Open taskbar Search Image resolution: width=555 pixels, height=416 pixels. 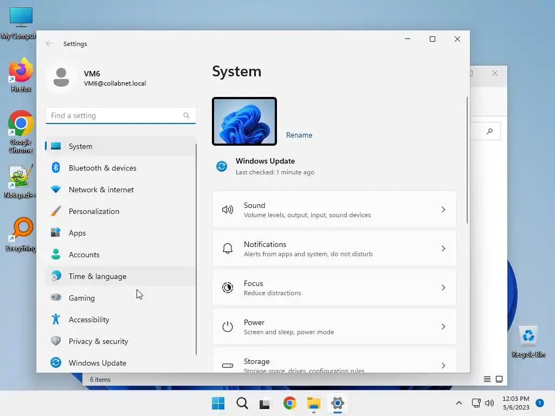point(242,403)
